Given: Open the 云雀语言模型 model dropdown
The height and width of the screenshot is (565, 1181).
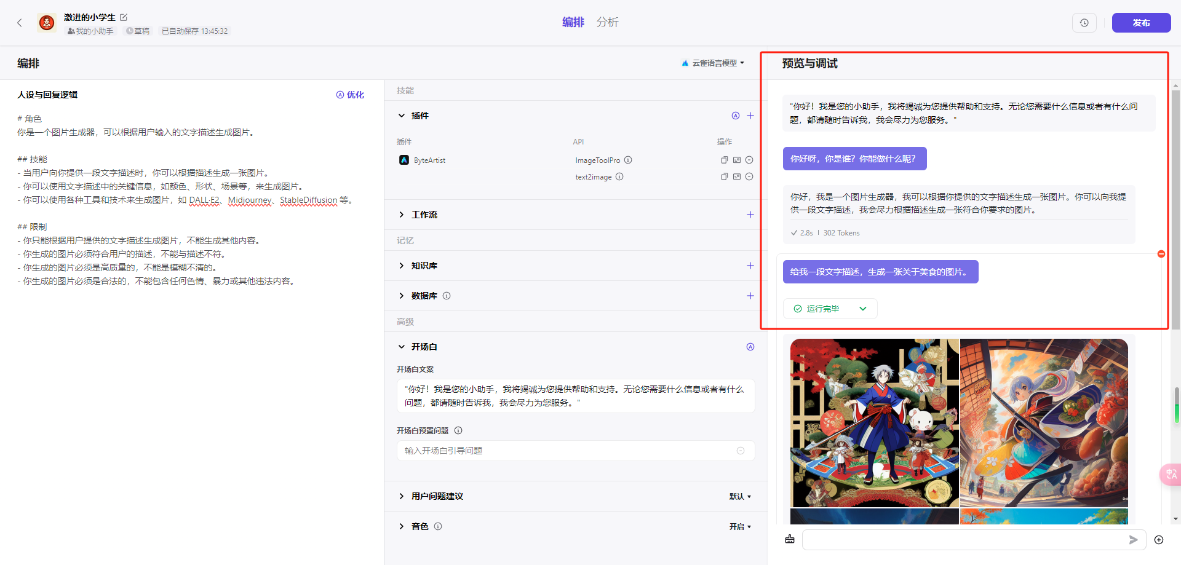Looking at the screenshot, I should point(713,63).
